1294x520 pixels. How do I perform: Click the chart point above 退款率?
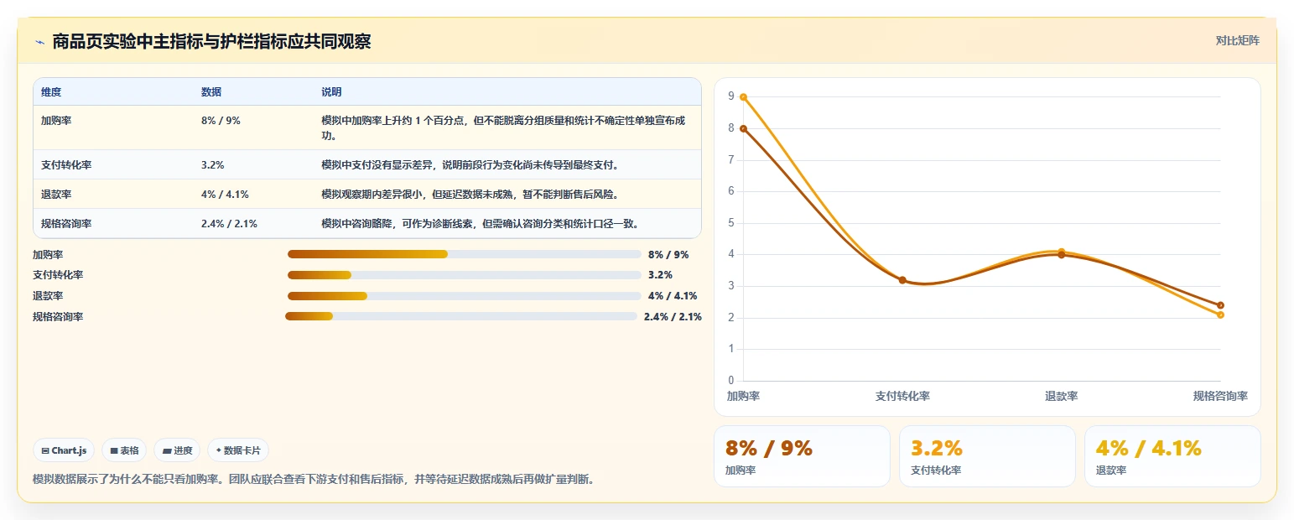(x=1062, y=253)
